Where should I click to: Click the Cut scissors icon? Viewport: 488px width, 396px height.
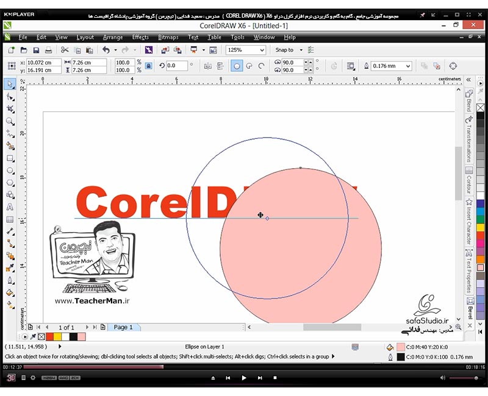(x=65, y=50)
